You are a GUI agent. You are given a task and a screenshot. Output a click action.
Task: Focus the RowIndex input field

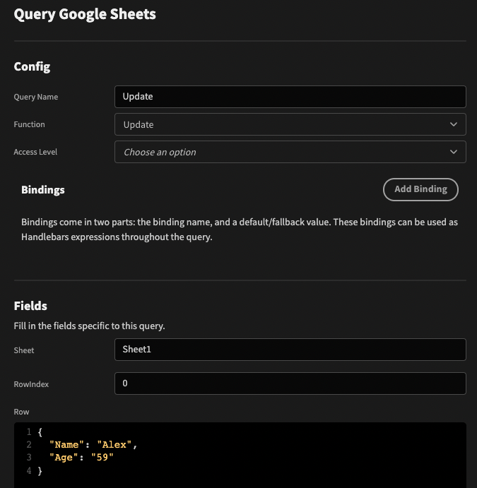click(x=290, y=383)
